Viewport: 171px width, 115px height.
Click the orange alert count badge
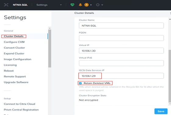[x=87, y=5]
